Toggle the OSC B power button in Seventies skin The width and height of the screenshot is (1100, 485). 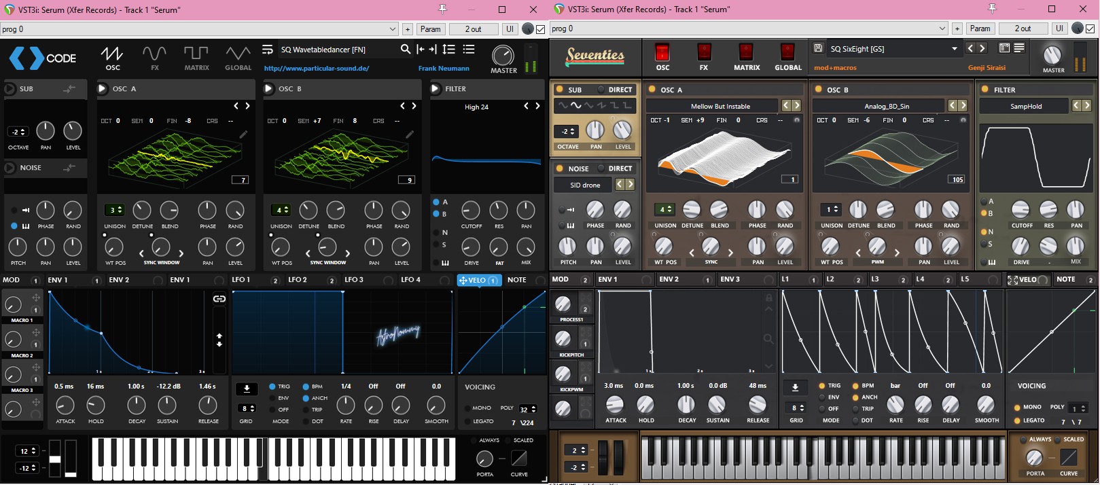(819, 90)
